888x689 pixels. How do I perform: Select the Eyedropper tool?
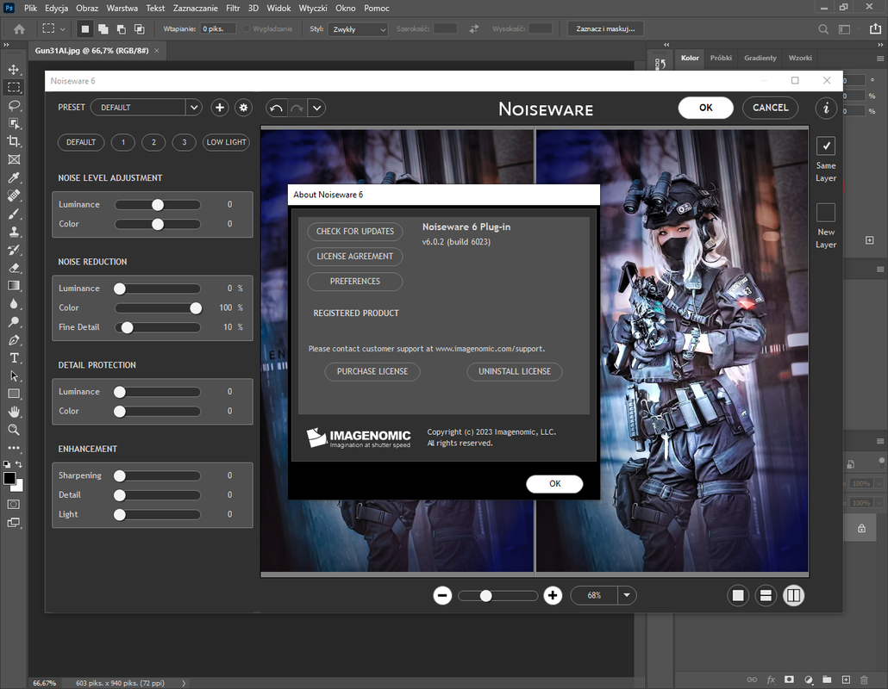point(14,177)
